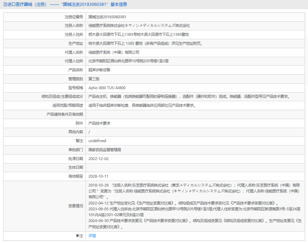Click the 生效日期 label
This screenshot has height=243, width=308.
tap(76, 167)
